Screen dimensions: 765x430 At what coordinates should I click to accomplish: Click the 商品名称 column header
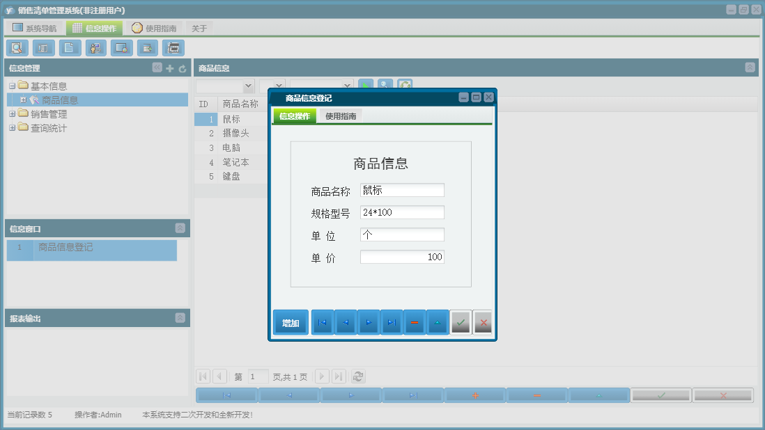(240, 104)
